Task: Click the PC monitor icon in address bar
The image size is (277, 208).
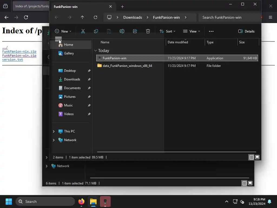Action: tap(109, 17)
